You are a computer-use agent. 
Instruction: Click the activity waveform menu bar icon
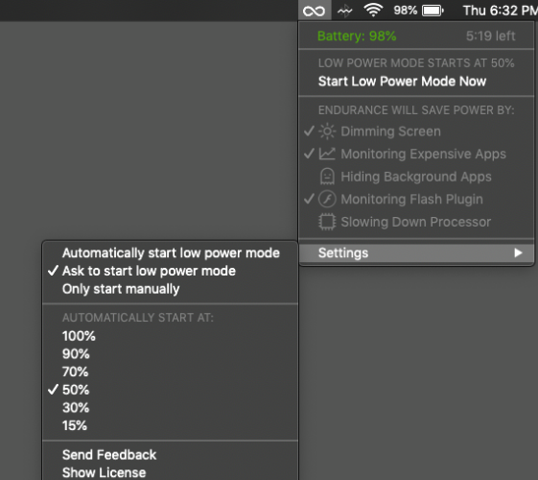[345, 12]
